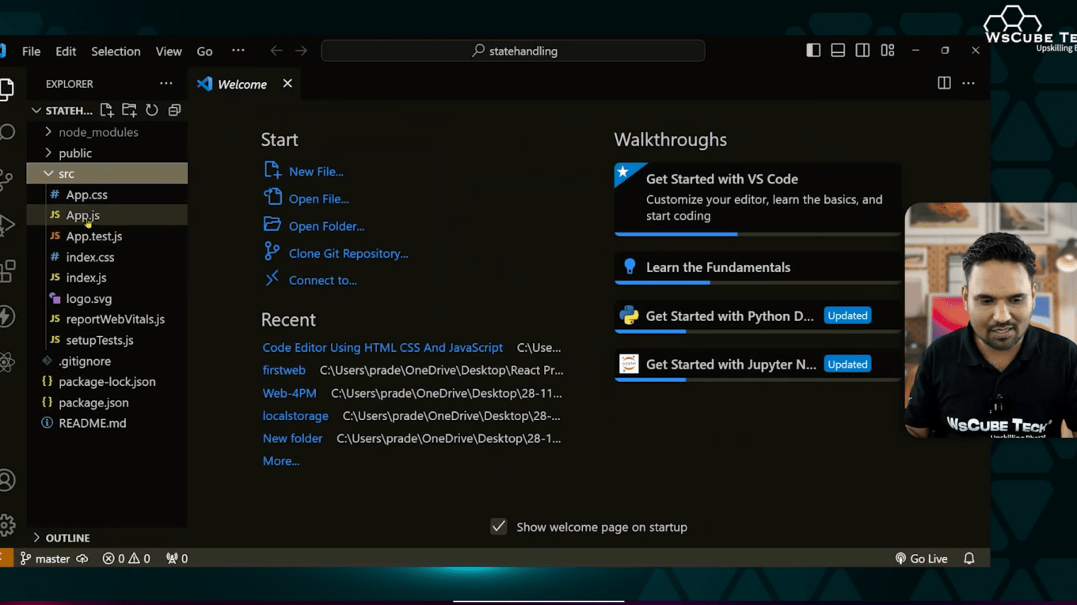Click the New File... link
1077x605 pixels.
(x=316, y=172)
